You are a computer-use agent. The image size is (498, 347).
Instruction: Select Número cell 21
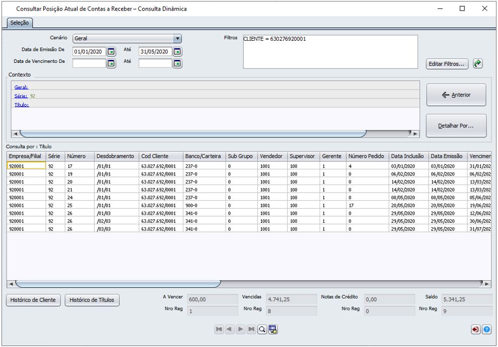tap(79, 190)
